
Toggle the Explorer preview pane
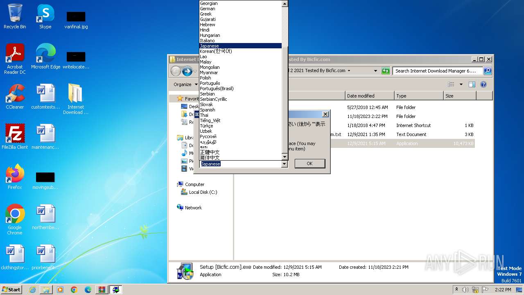472,84
